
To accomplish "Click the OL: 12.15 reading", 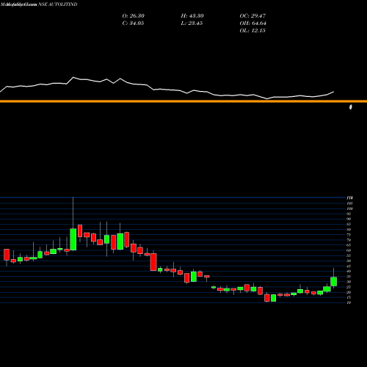I will [x=252, y=31].
